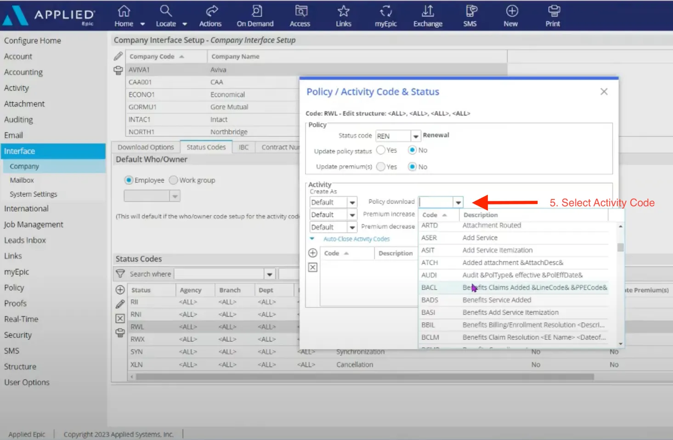Sort status codes by the Status column header
The image size is (673, 440).
click(x=152, y=290)
